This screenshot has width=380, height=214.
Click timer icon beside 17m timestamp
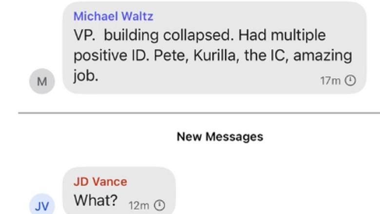[350, 81]
